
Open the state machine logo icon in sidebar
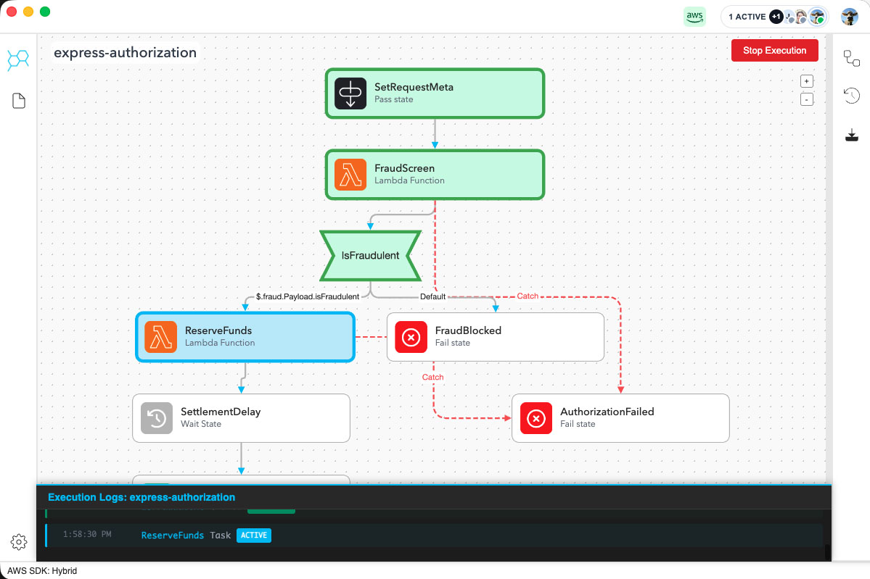click(x=18, y=59)
